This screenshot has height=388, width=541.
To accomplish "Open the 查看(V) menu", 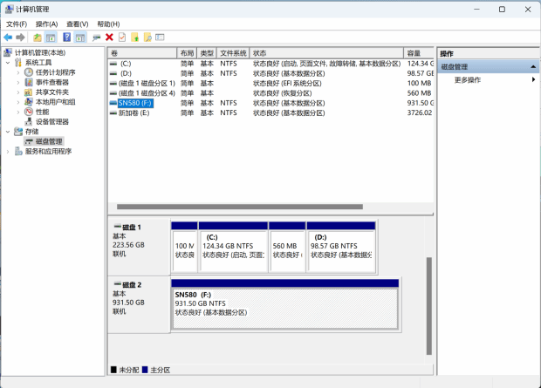I will click(78, 24).
